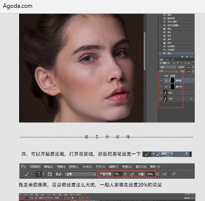Open the brush opacity slider arrow
The width and height of the screenshot is (205, 201).
coord(125,174)
